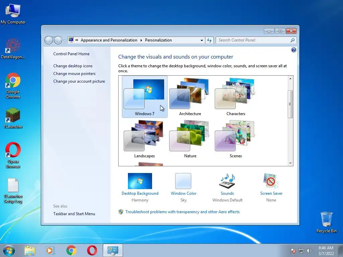Screen dimensions: 343x257
Task: Expand the address bar history dropdown
Action: [201, 40]
